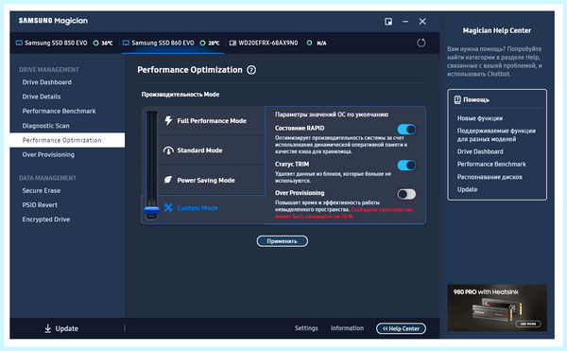The height and width of the screenshot is (351, 567).
Task: Click the Параметры значений ОС по умолчанию text
Action: pos(332,114)
